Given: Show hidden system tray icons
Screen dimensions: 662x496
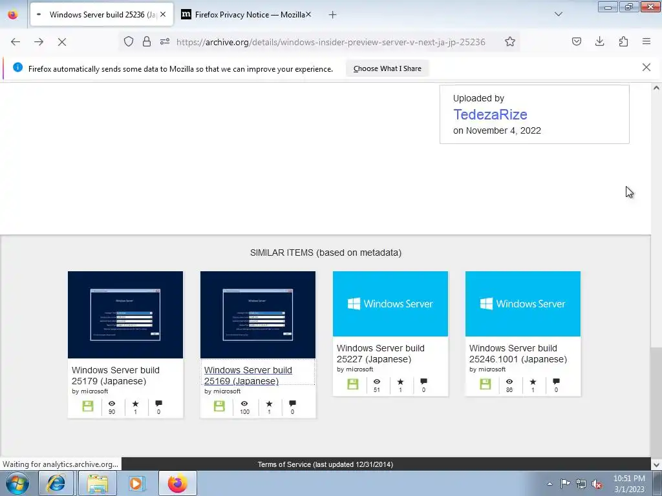Looking at the screenshot, I should pyautogui.click(x=550, y=484).
